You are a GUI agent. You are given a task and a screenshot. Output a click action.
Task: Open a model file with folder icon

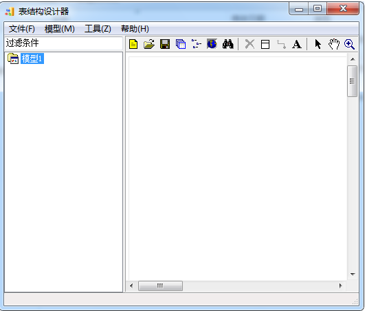click(x=149, y=44)
